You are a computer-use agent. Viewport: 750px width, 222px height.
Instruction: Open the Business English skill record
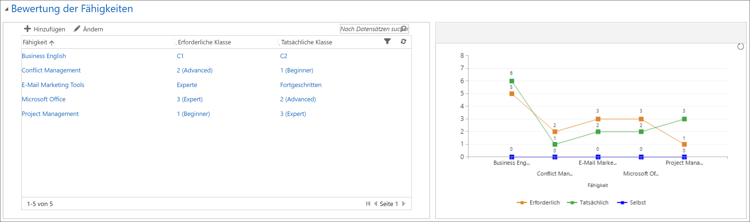tap(44, 56)
